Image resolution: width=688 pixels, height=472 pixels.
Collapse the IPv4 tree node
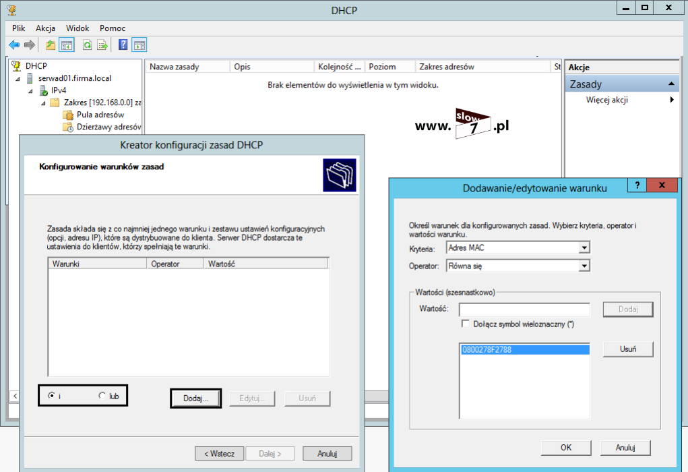31,90
